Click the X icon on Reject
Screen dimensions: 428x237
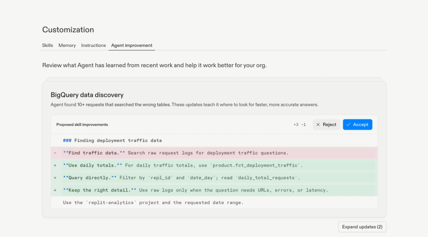tap(318, 124)
